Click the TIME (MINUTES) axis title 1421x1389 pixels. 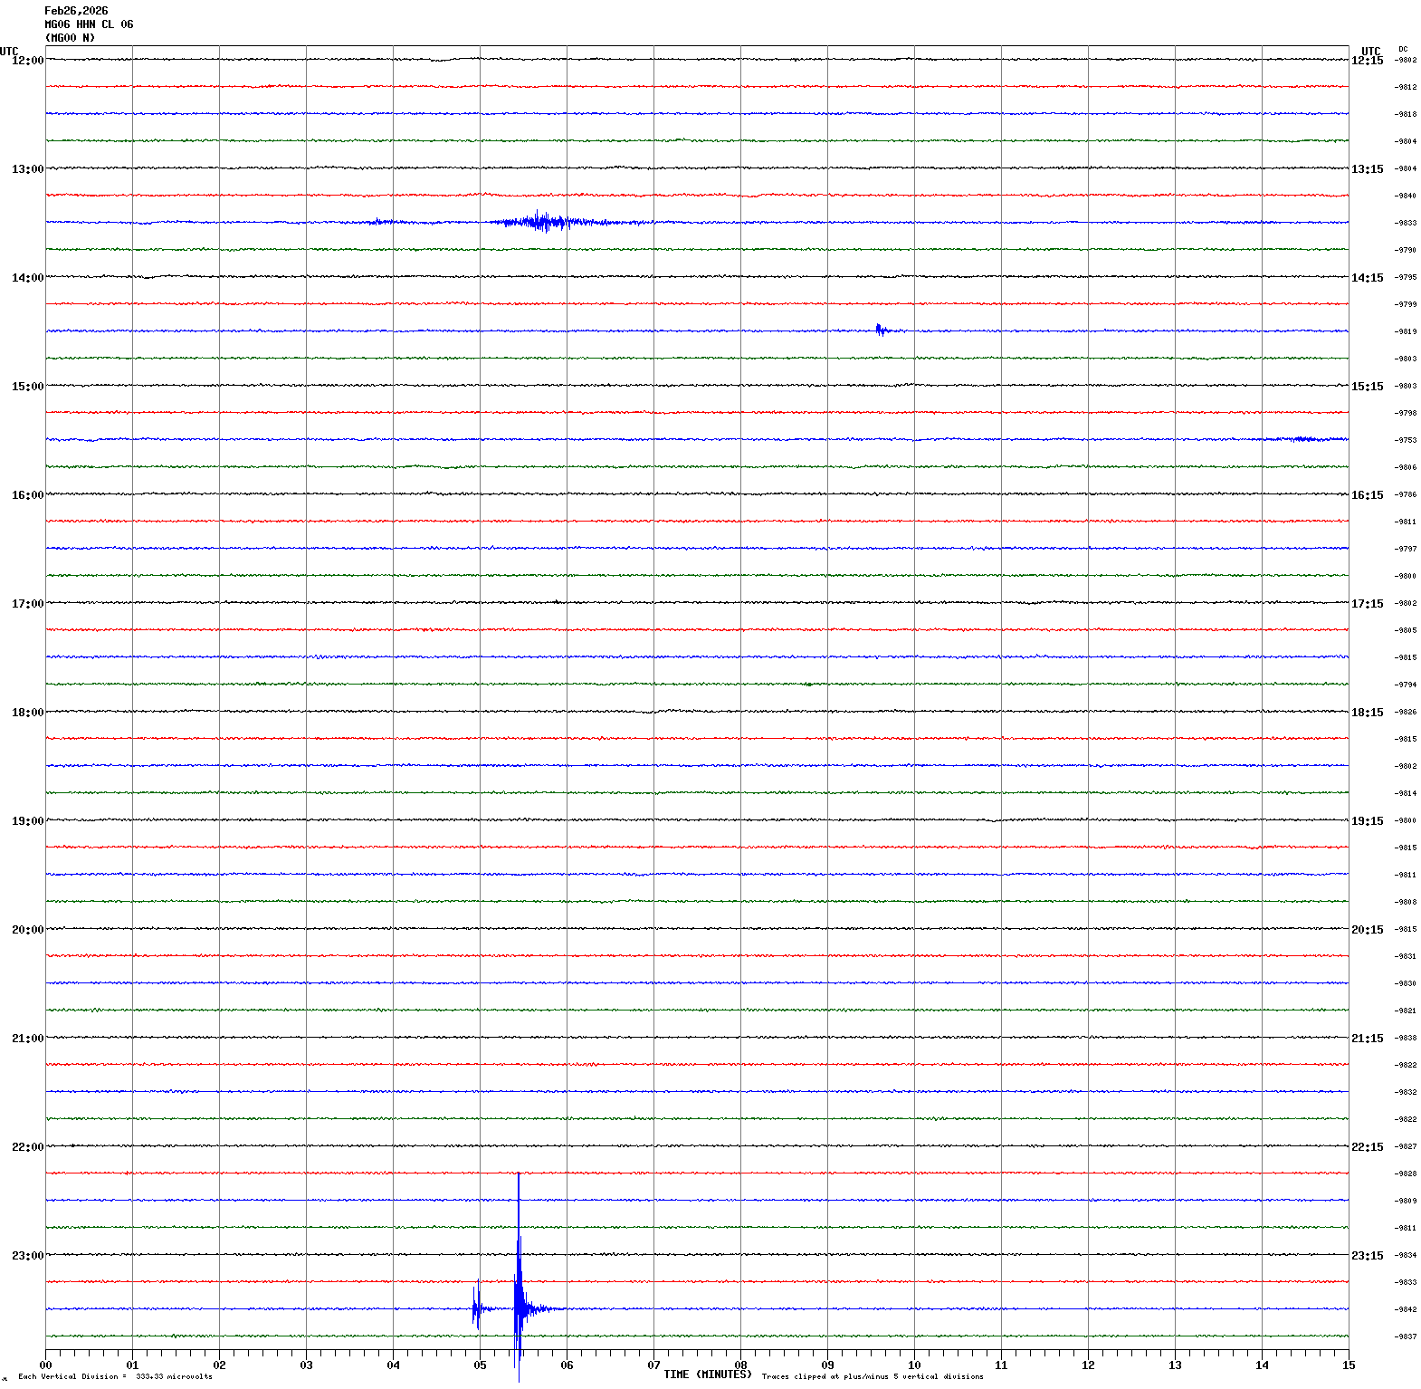click(x=708, y=1375)
